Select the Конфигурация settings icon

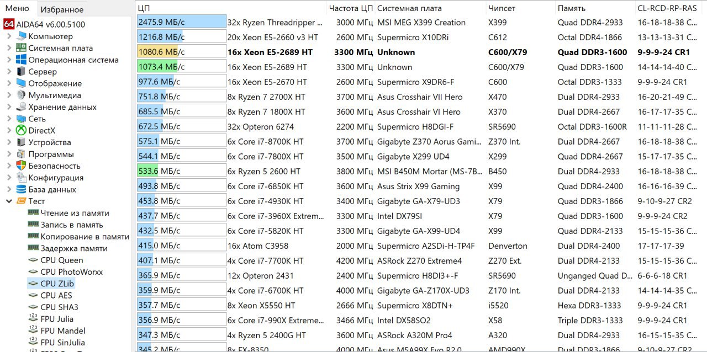tap(21, 178)
